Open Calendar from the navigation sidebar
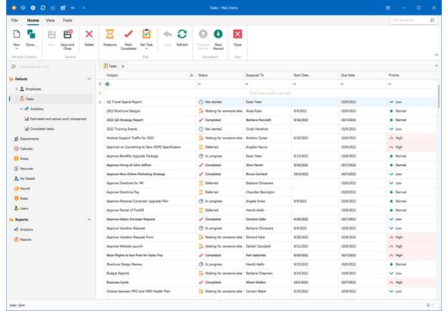This screenshot has width=448, height=311. 26,149
